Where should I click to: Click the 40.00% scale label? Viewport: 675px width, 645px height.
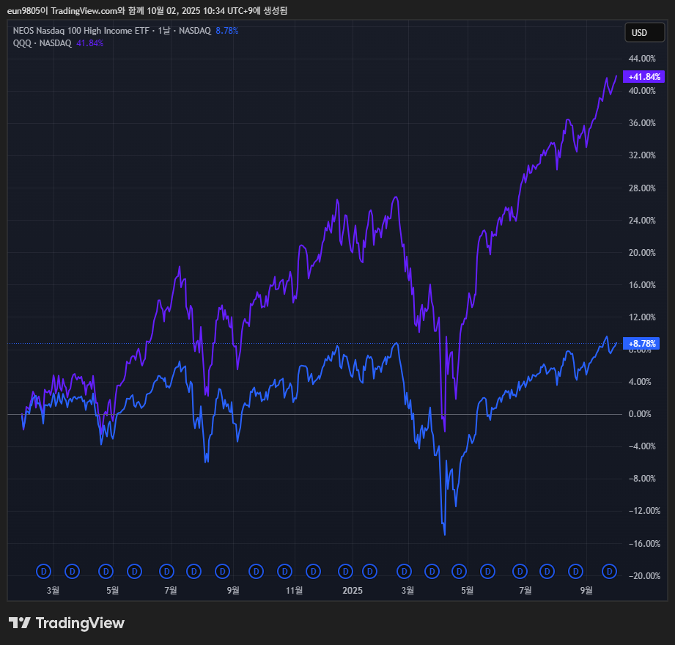coord(642,91)
